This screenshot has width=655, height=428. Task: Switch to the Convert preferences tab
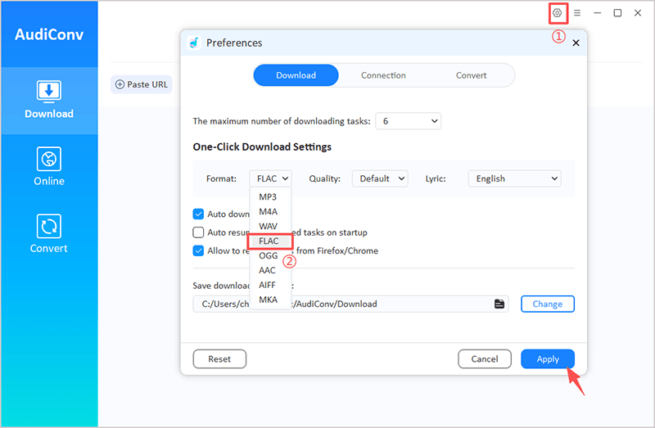point(472,75)
